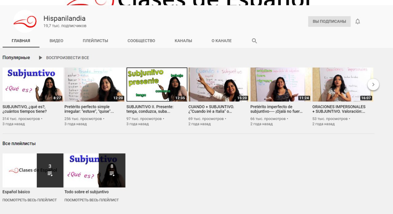The image size is (393, 214).
Task: Open the Todo sobre el subjuntivo playlist thumbnail
Action: [x=95, y=171]
